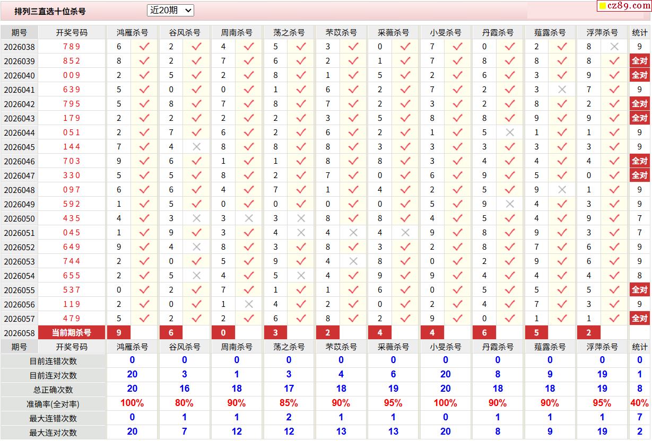Click winning number 789 in period 2026038

click(x=72, y=47)
